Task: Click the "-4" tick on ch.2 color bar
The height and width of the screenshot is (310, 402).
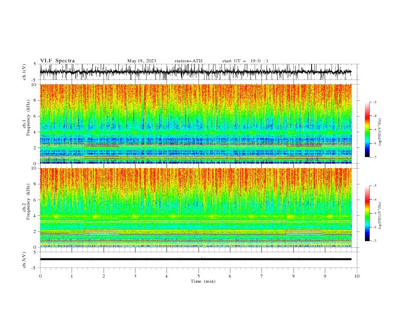Action: [x=374, y=200]
